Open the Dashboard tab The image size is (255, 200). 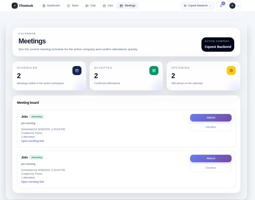(x=51, y=6)
